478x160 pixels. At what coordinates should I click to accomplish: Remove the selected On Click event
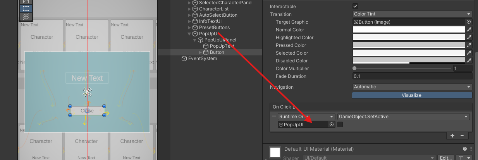(x=462, y=136)
